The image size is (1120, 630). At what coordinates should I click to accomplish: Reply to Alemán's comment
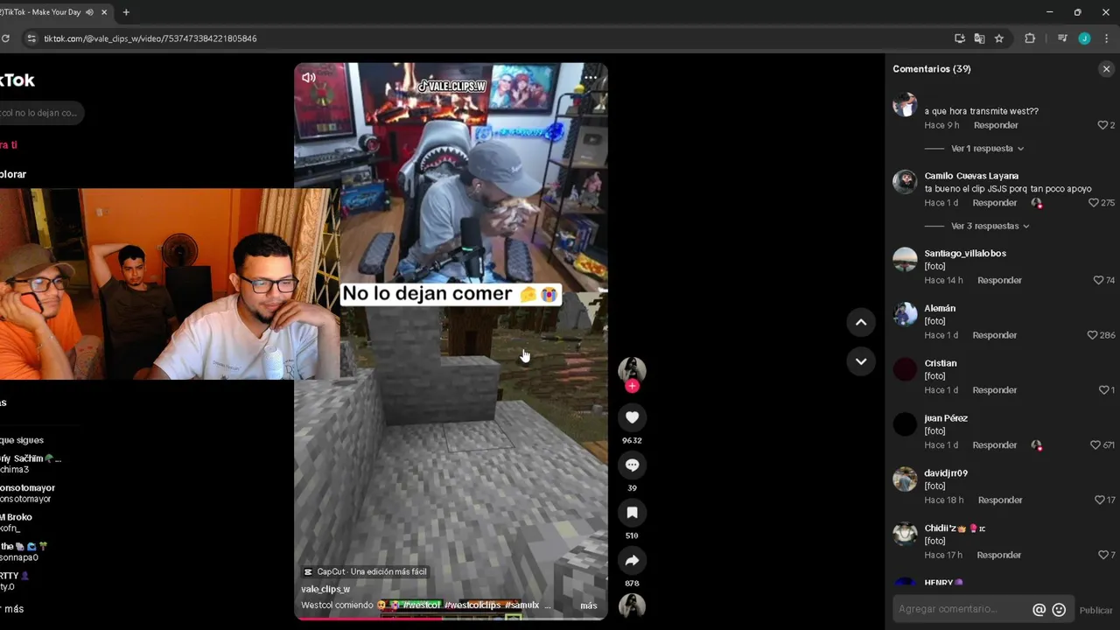pos(995,335)
